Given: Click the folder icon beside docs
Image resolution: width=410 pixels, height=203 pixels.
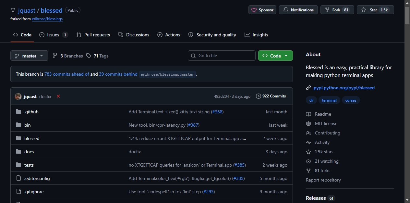Looking at the screenshot, I should pos(18,152).
